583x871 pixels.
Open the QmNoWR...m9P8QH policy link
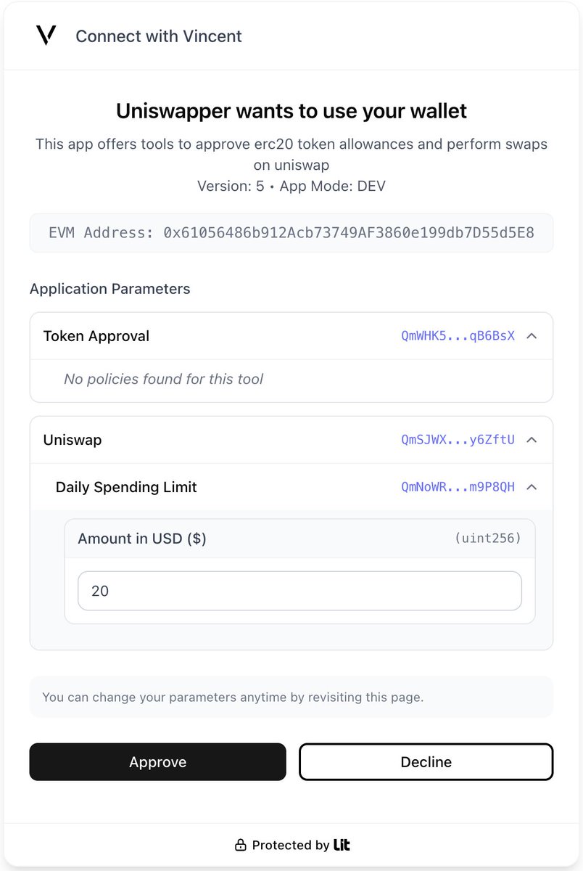tap(458, 487)
